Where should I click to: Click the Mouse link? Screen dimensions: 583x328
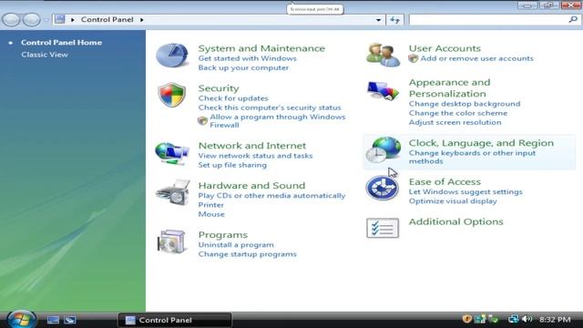211,214
